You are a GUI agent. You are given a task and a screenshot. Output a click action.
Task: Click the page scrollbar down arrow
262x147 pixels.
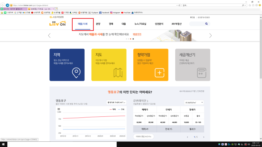click(x=261, y=139)
